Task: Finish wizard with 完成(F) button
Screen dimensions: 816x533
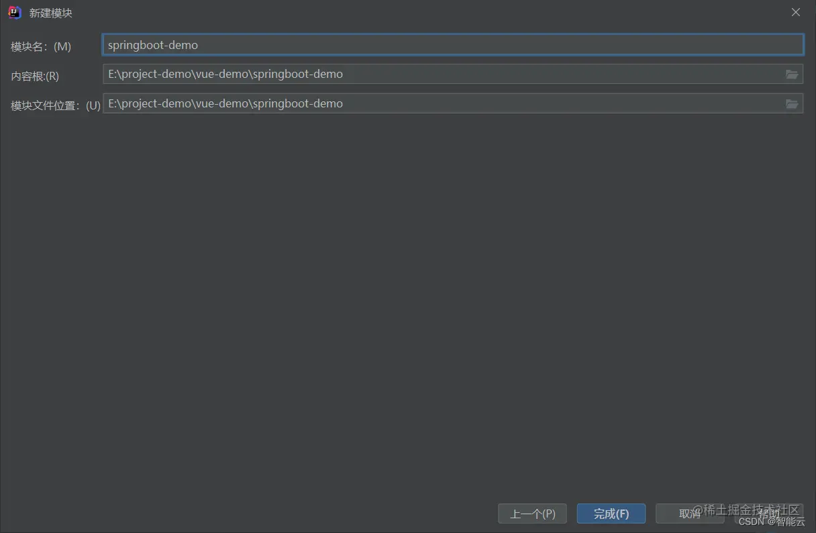Action: point(611,514)
